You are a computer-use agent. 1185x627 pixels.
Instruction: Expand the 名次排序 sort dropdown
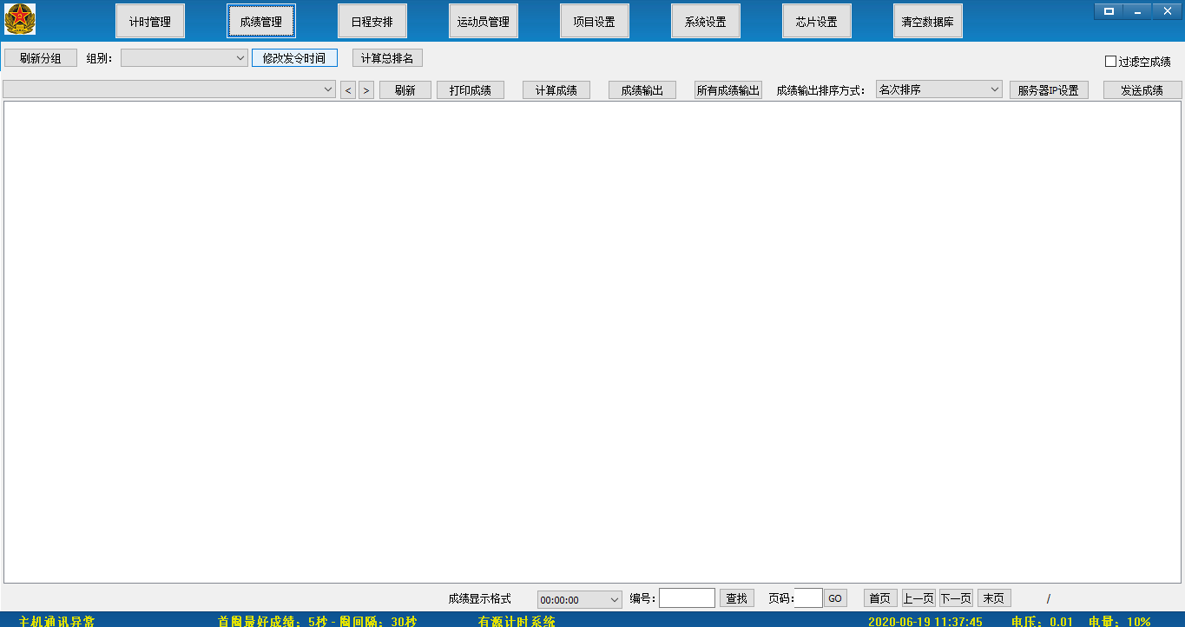pos(939,89)
